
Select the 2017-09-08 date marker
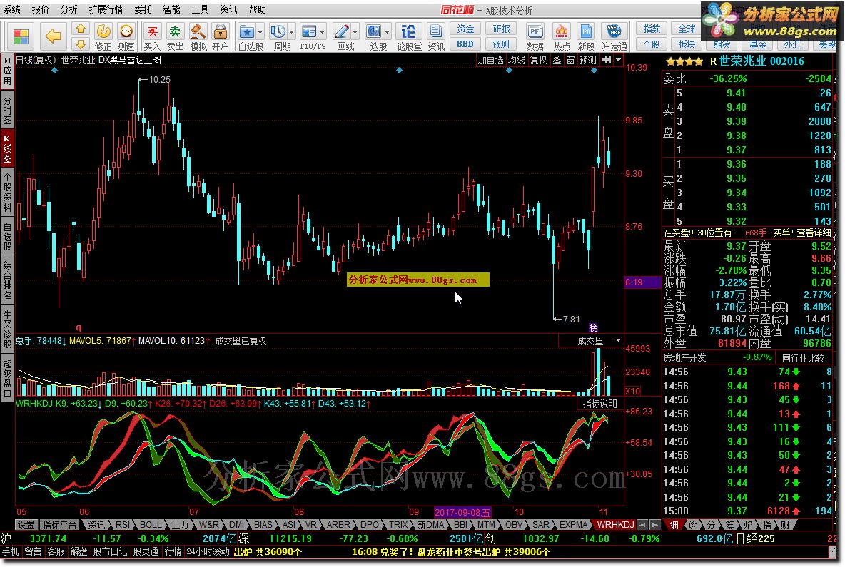pos(463,512)
